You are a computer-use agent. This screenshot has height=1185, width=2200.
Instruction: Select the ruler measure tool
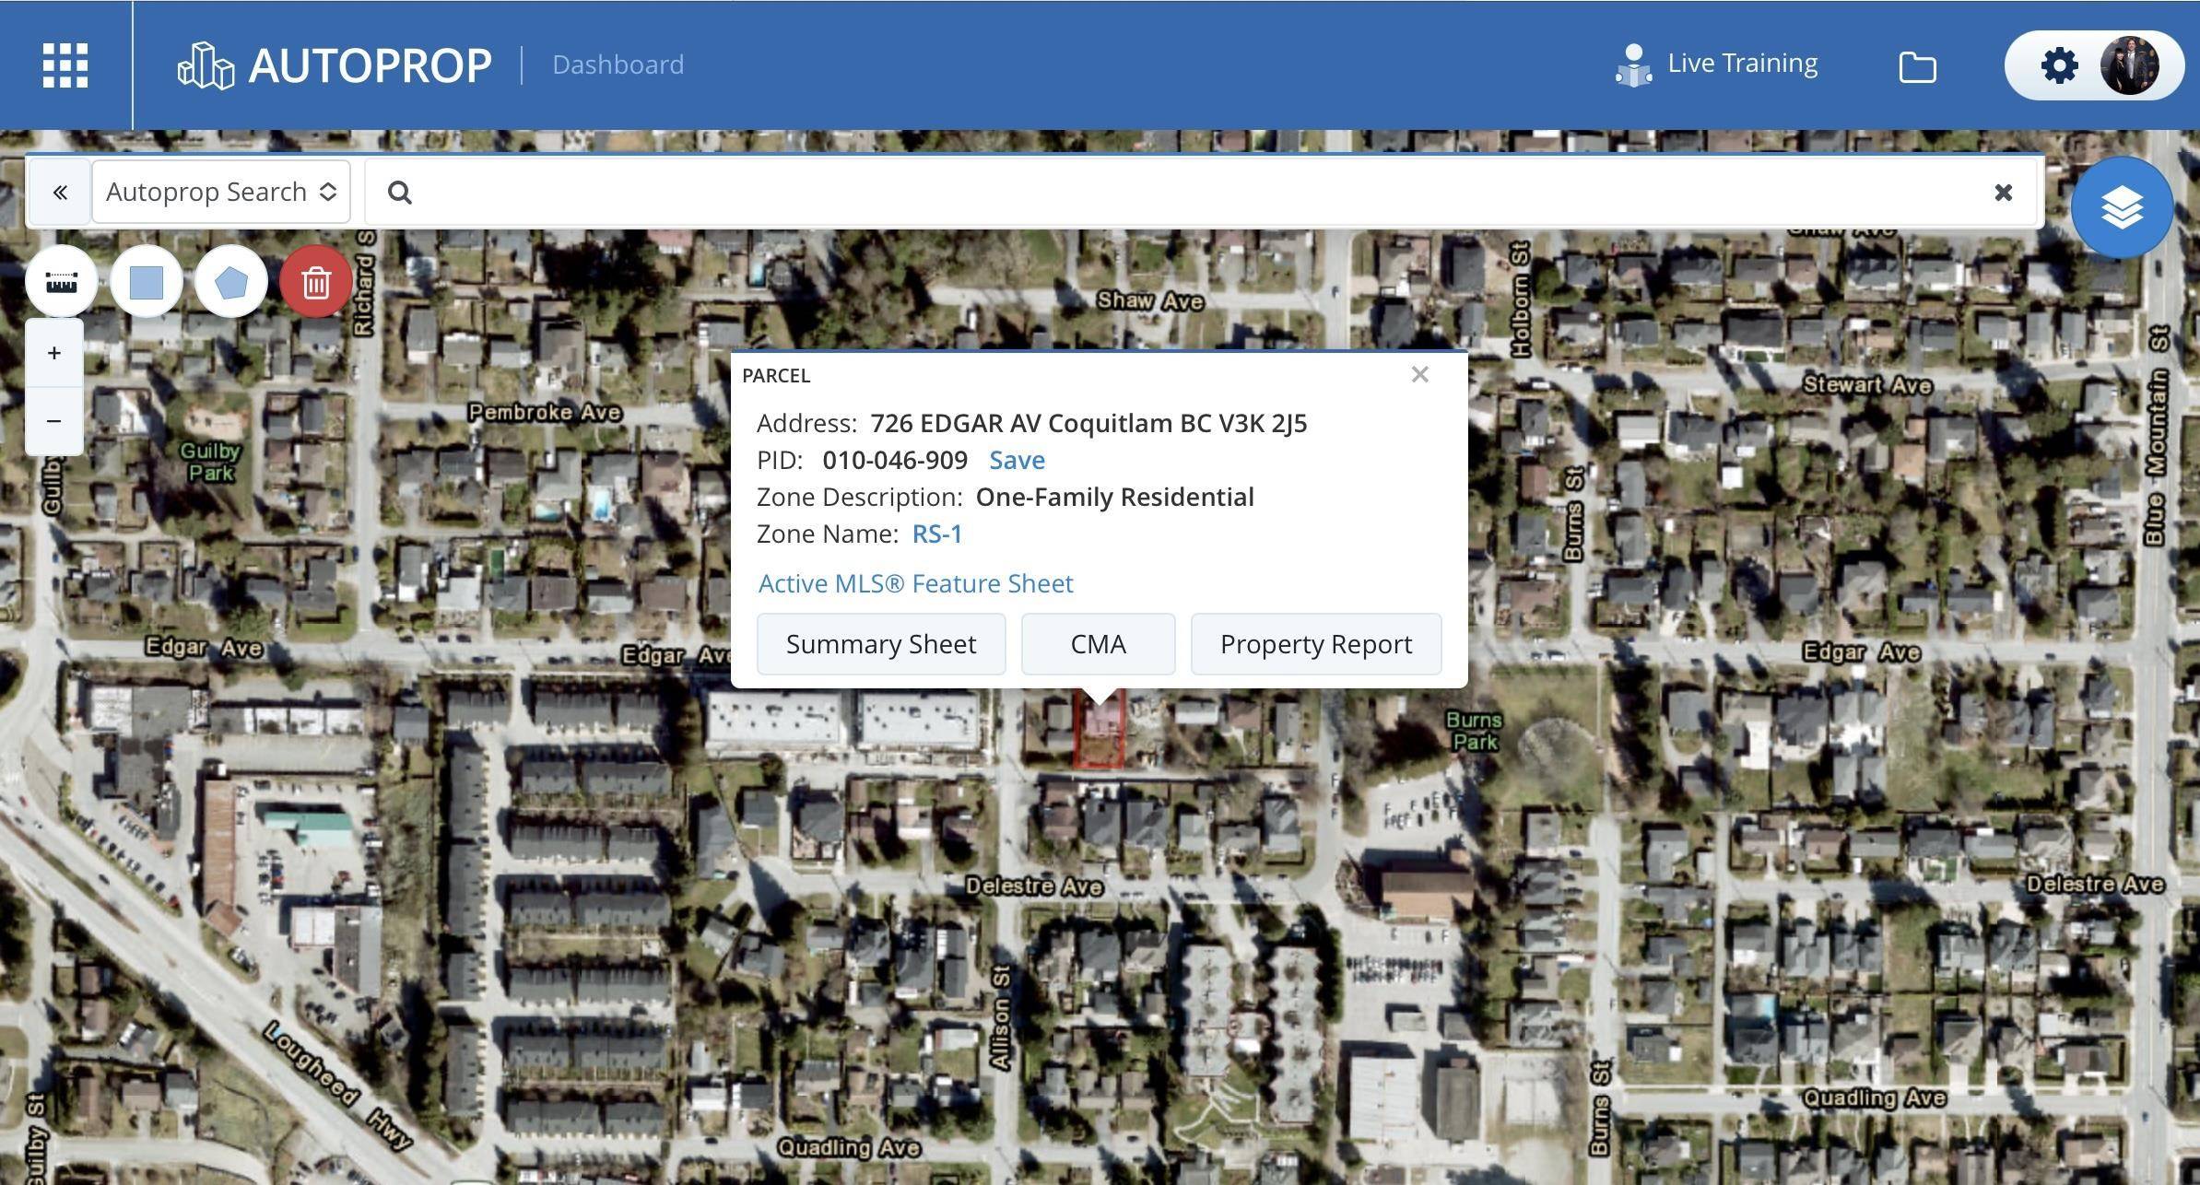point(62,282)
